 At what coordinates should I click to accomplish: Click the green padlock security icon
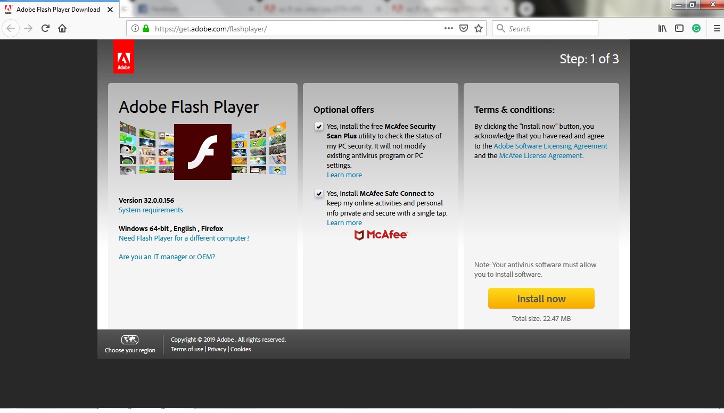click(x=146, y=28)
